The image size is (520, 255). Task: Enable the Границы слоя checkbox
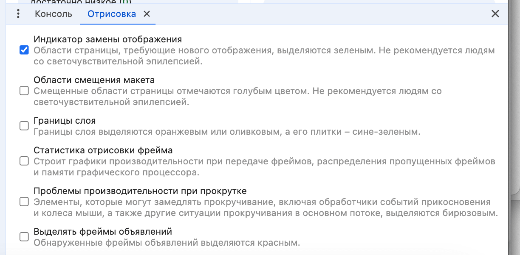click(x=24, y=125)
